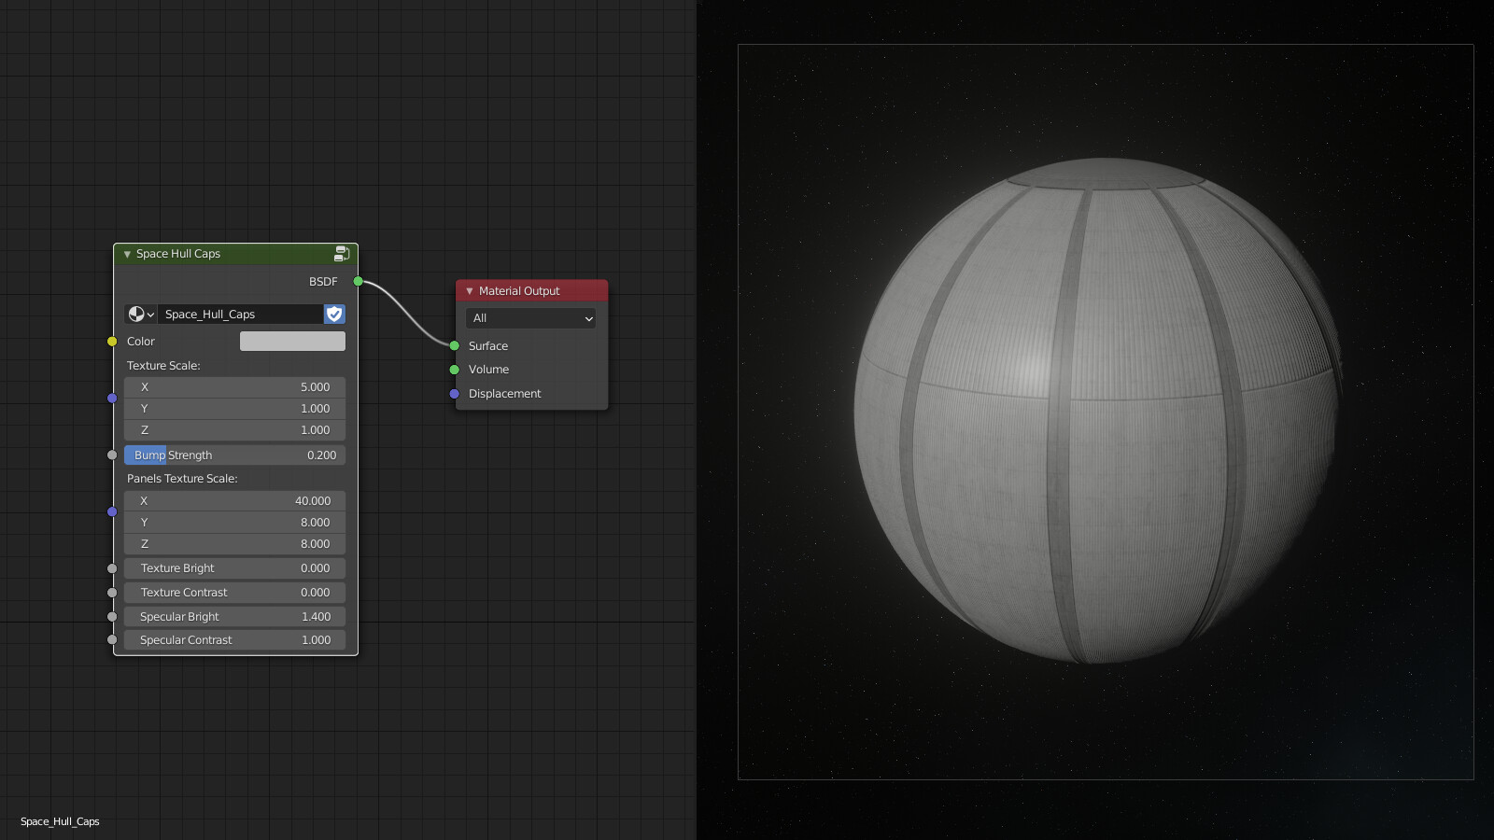Image resolution: width=1494 pixels, height=840 pixels.
Task: Click the Panels Texture Scale X value
Action: (x=234, y=500)
